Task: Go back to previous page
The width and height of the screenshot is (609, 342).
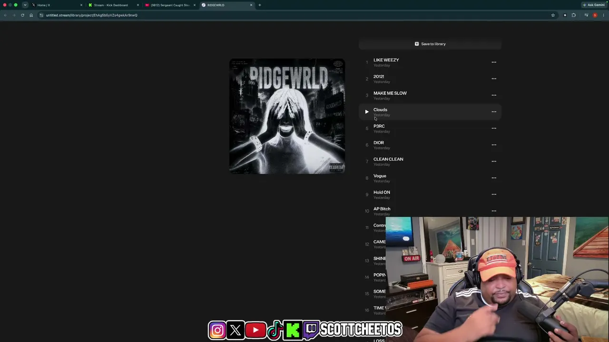Action: 5,15
